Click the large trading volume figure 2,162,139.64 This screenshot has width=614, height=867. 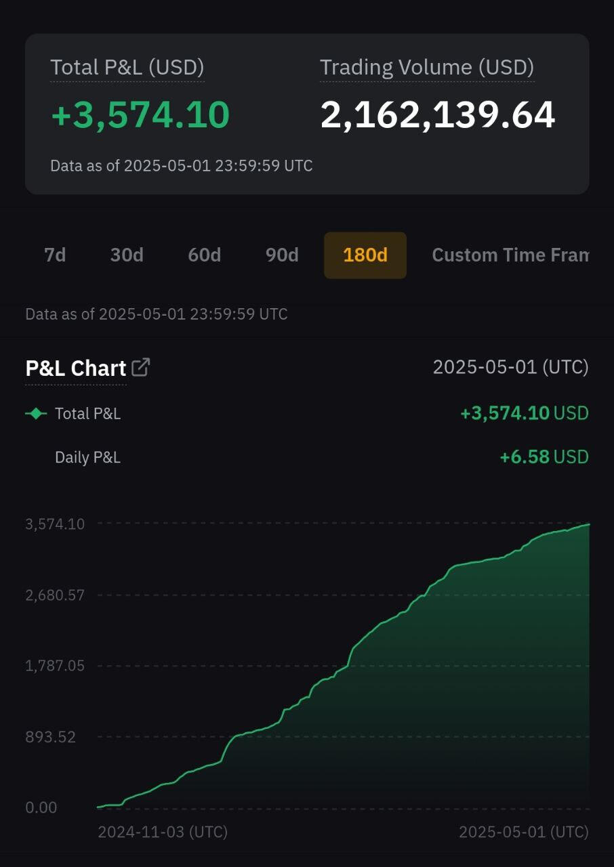coord(438,115)
